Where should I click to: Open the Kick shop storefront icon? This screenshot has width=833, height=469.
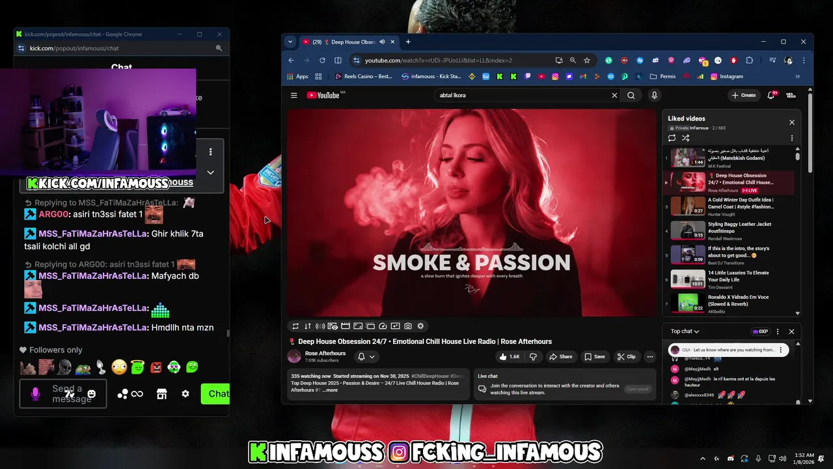[x=161, y=394]
